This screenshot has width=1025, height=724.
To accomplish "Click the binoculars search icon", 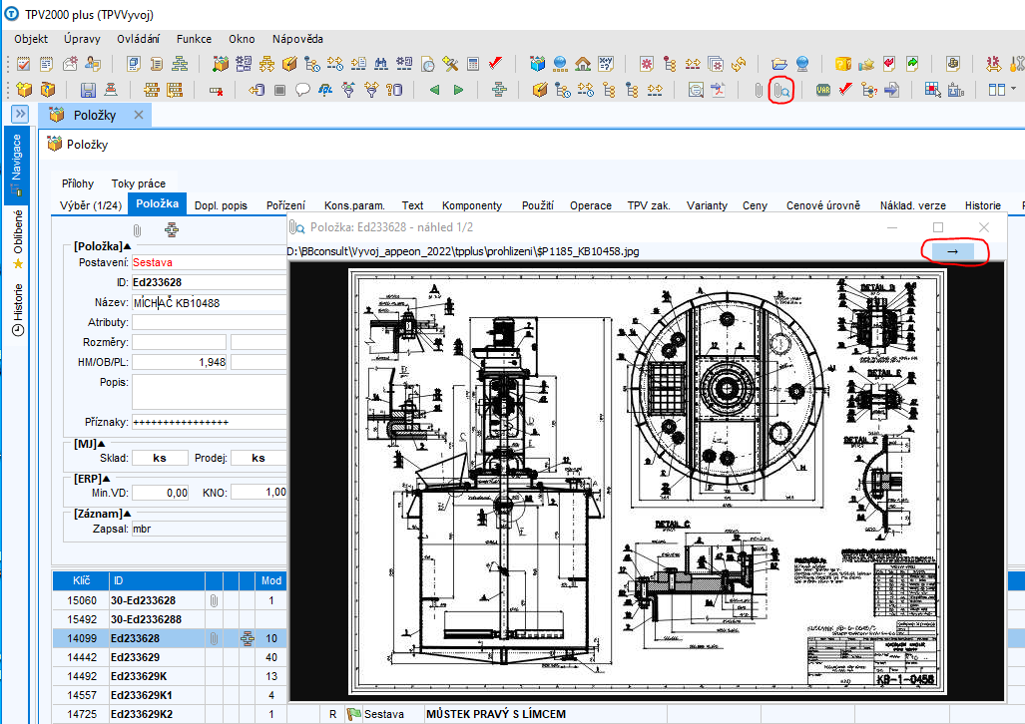I will click(x=381, y=64).
